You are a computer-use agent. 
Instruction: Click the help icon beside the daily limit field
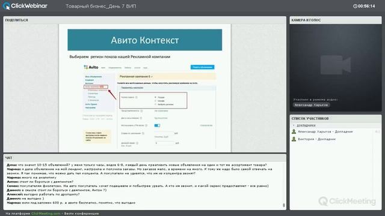(137, 143)
